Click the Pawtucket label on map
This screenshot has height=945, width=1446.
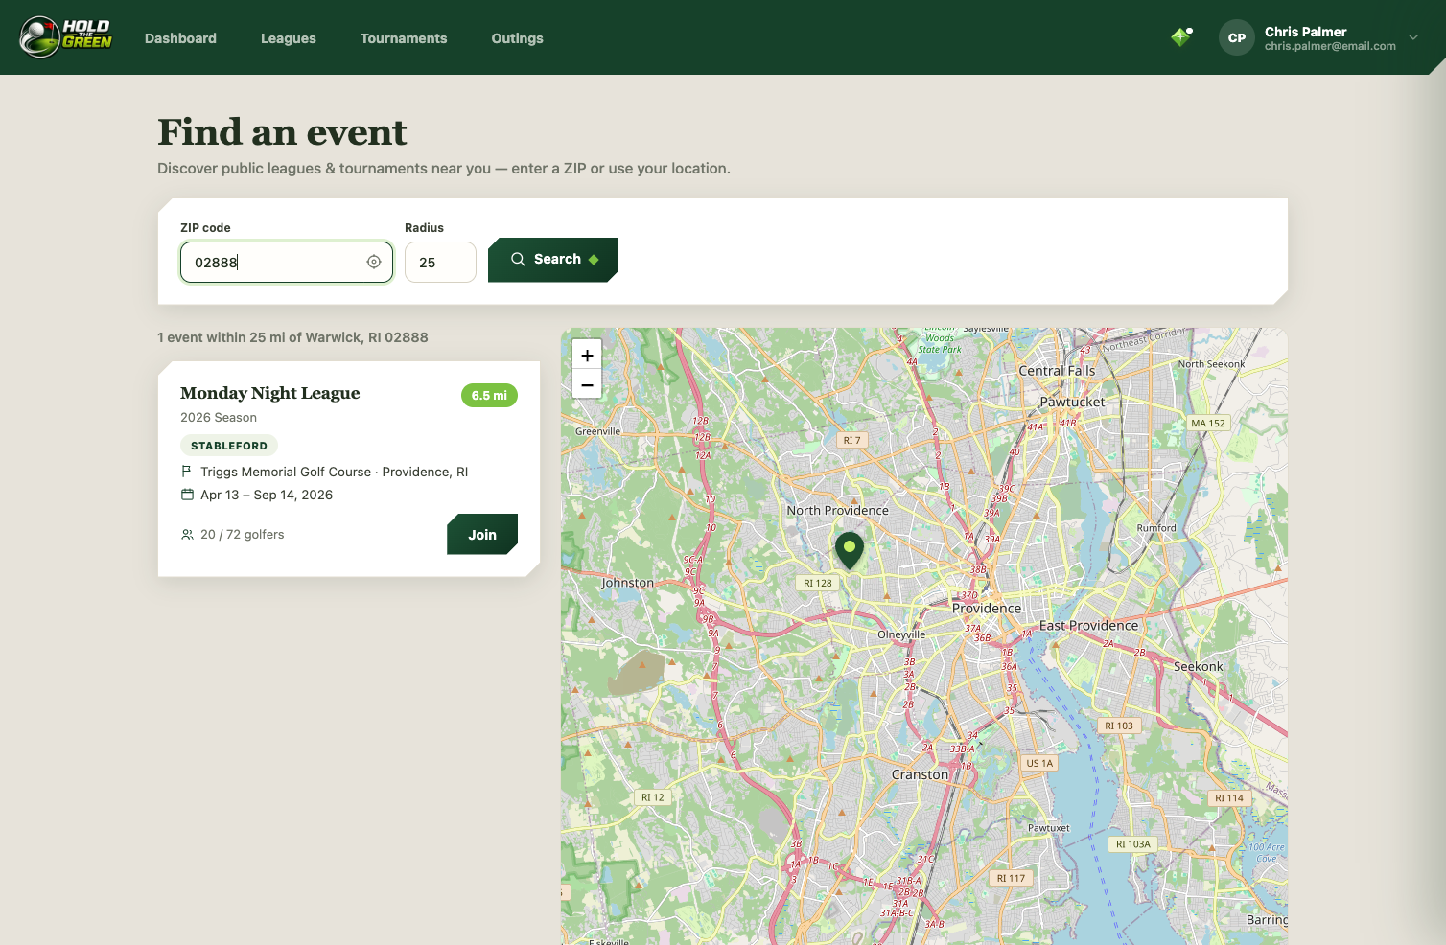coord(1072,403)
